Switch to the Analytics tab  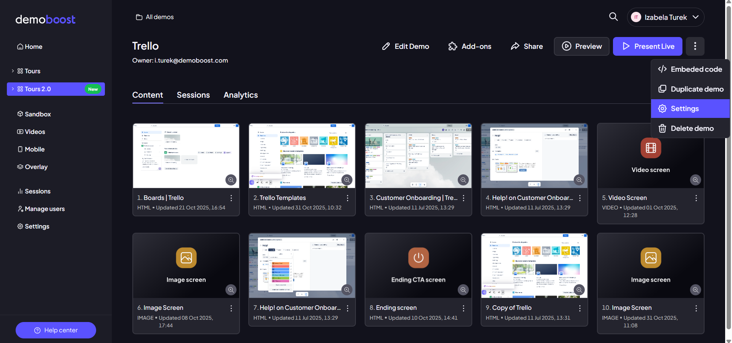tap(241, 95)
